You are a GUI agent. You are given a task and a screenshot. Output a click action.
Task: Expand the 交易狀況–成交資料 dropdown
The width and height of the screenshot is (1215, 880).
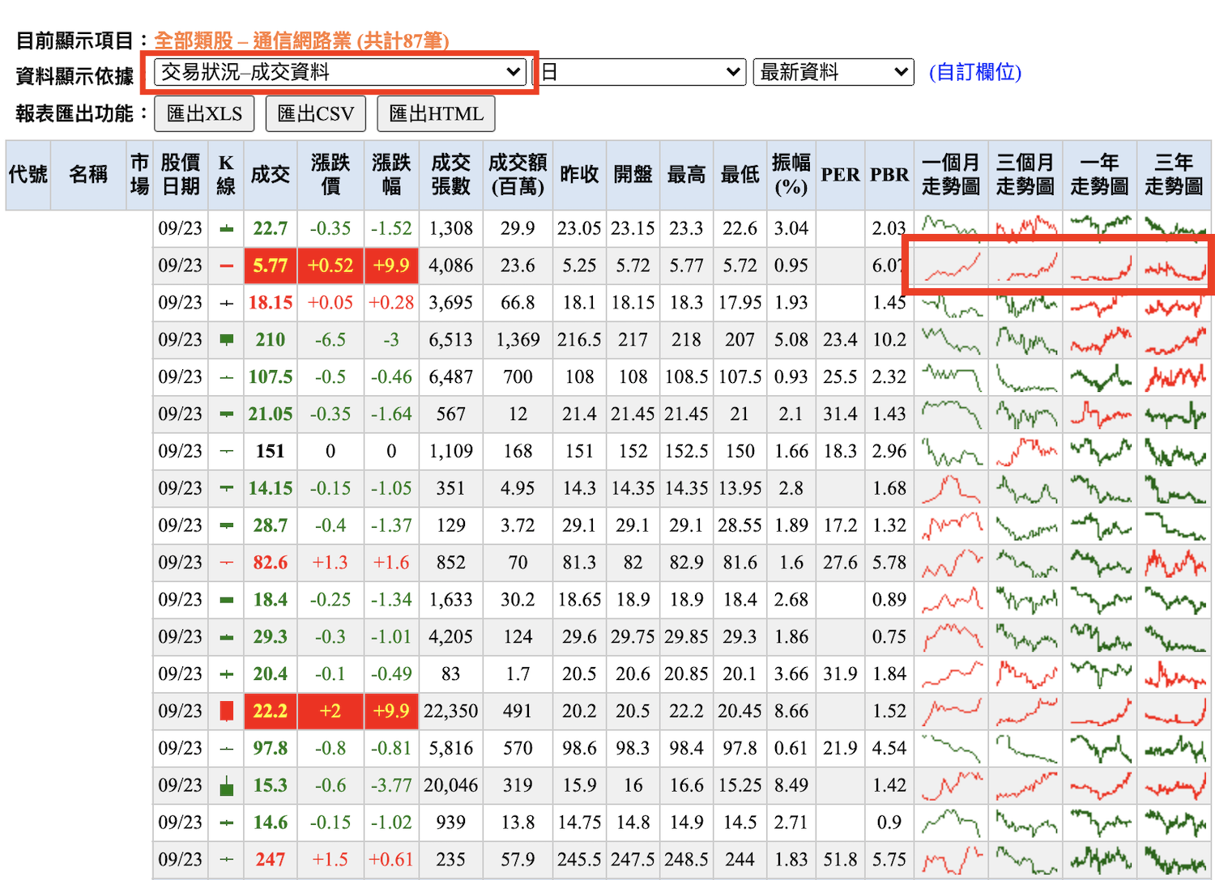(x=339, y=72)
